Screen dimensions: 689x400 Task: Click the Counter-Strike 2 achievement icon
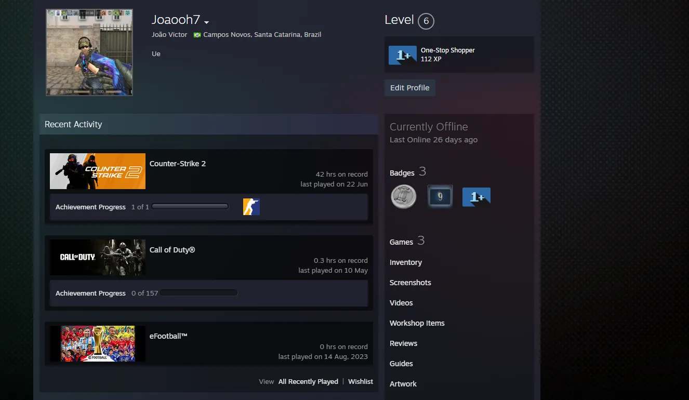click(x=251, y=207)
